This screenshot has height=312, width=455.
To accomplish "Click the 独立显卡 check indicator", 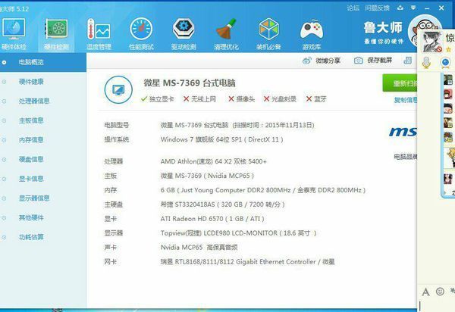I will pyautogui.click(x=157, y=99).
